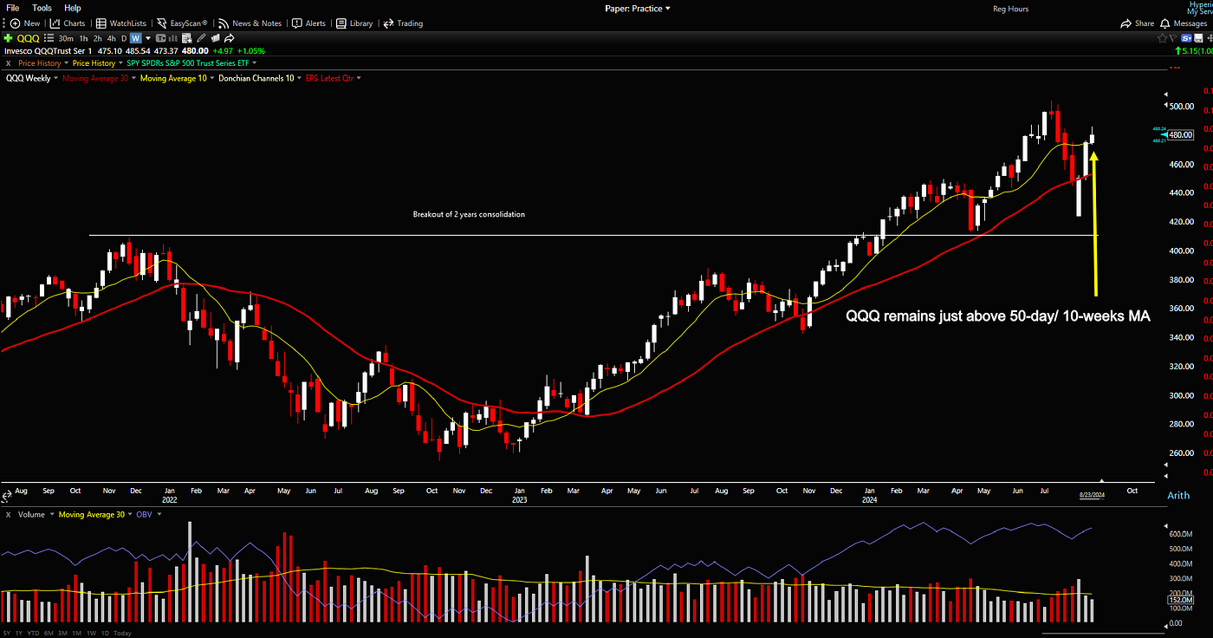1213x638 pixels.
Task: Open the Help menu
Action: (72, 8)
